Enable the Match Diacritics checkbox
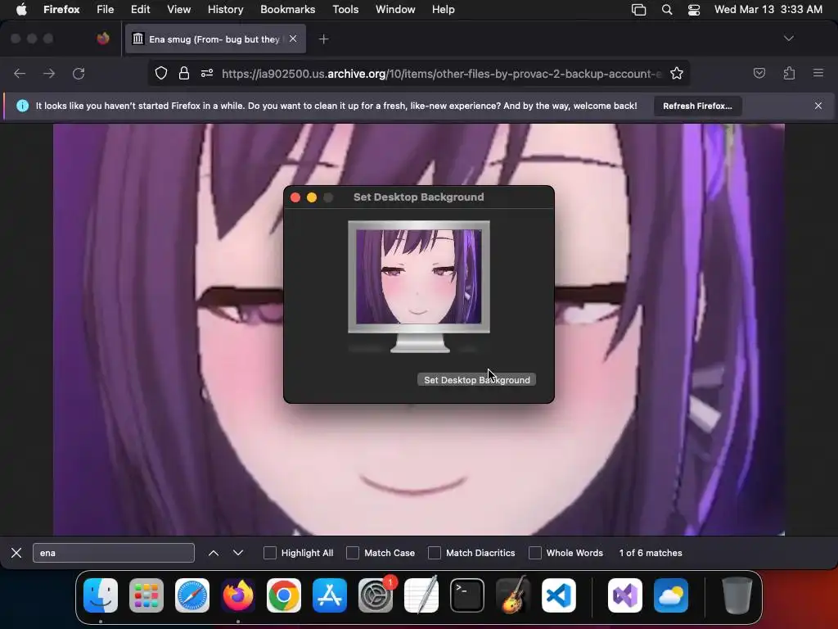838x629 pixels. click(435, 553)
